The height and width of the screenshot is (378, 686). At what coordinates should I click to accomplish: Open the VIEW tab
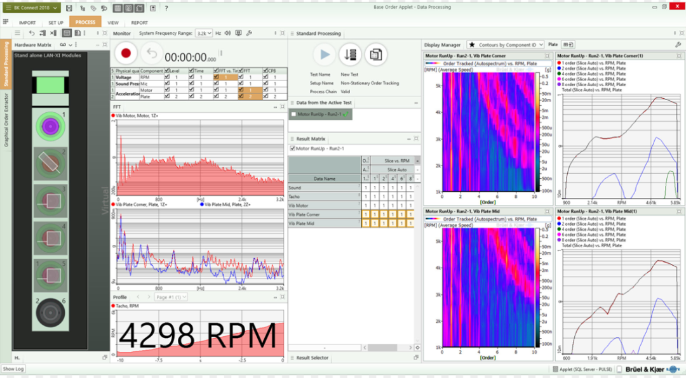tap(113, 22)
